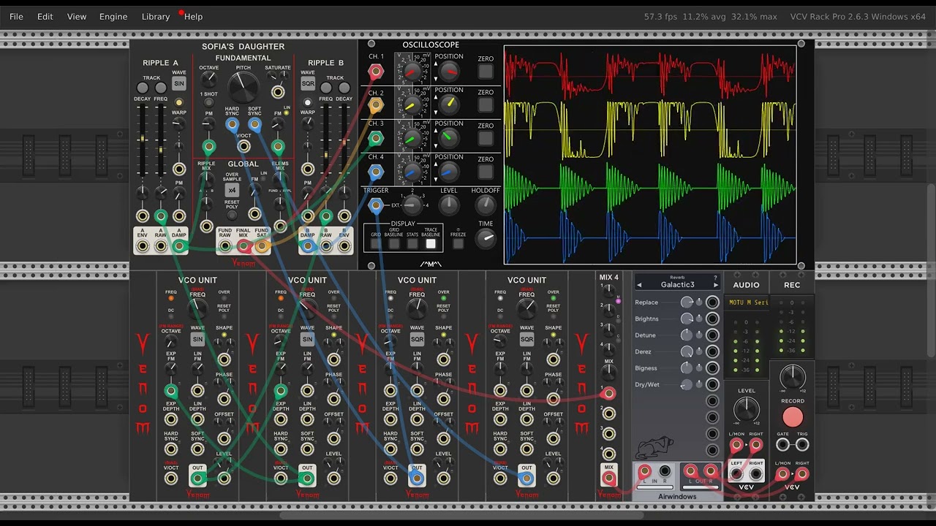
Task: Click the B DAMP output jack
Action: click(x=308, y=245)
